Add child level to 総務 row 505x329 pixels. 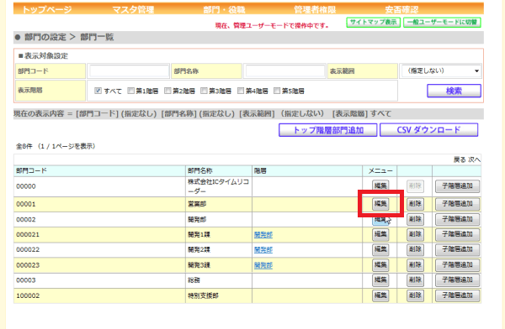457,280
